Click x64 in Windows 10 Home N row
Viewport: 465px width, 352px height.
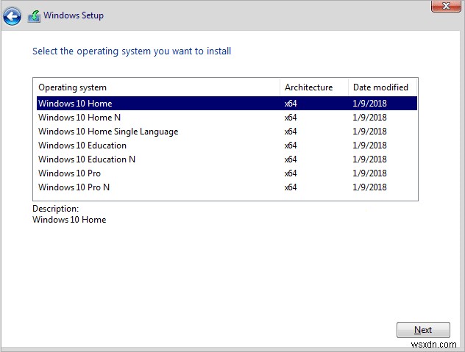(x=291, y=118)
